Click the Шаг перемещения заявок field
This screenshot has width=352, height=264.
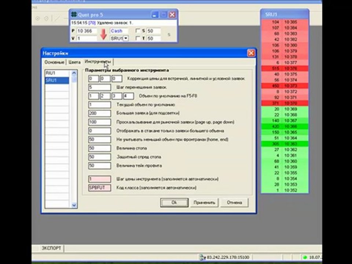coord(99,87)
